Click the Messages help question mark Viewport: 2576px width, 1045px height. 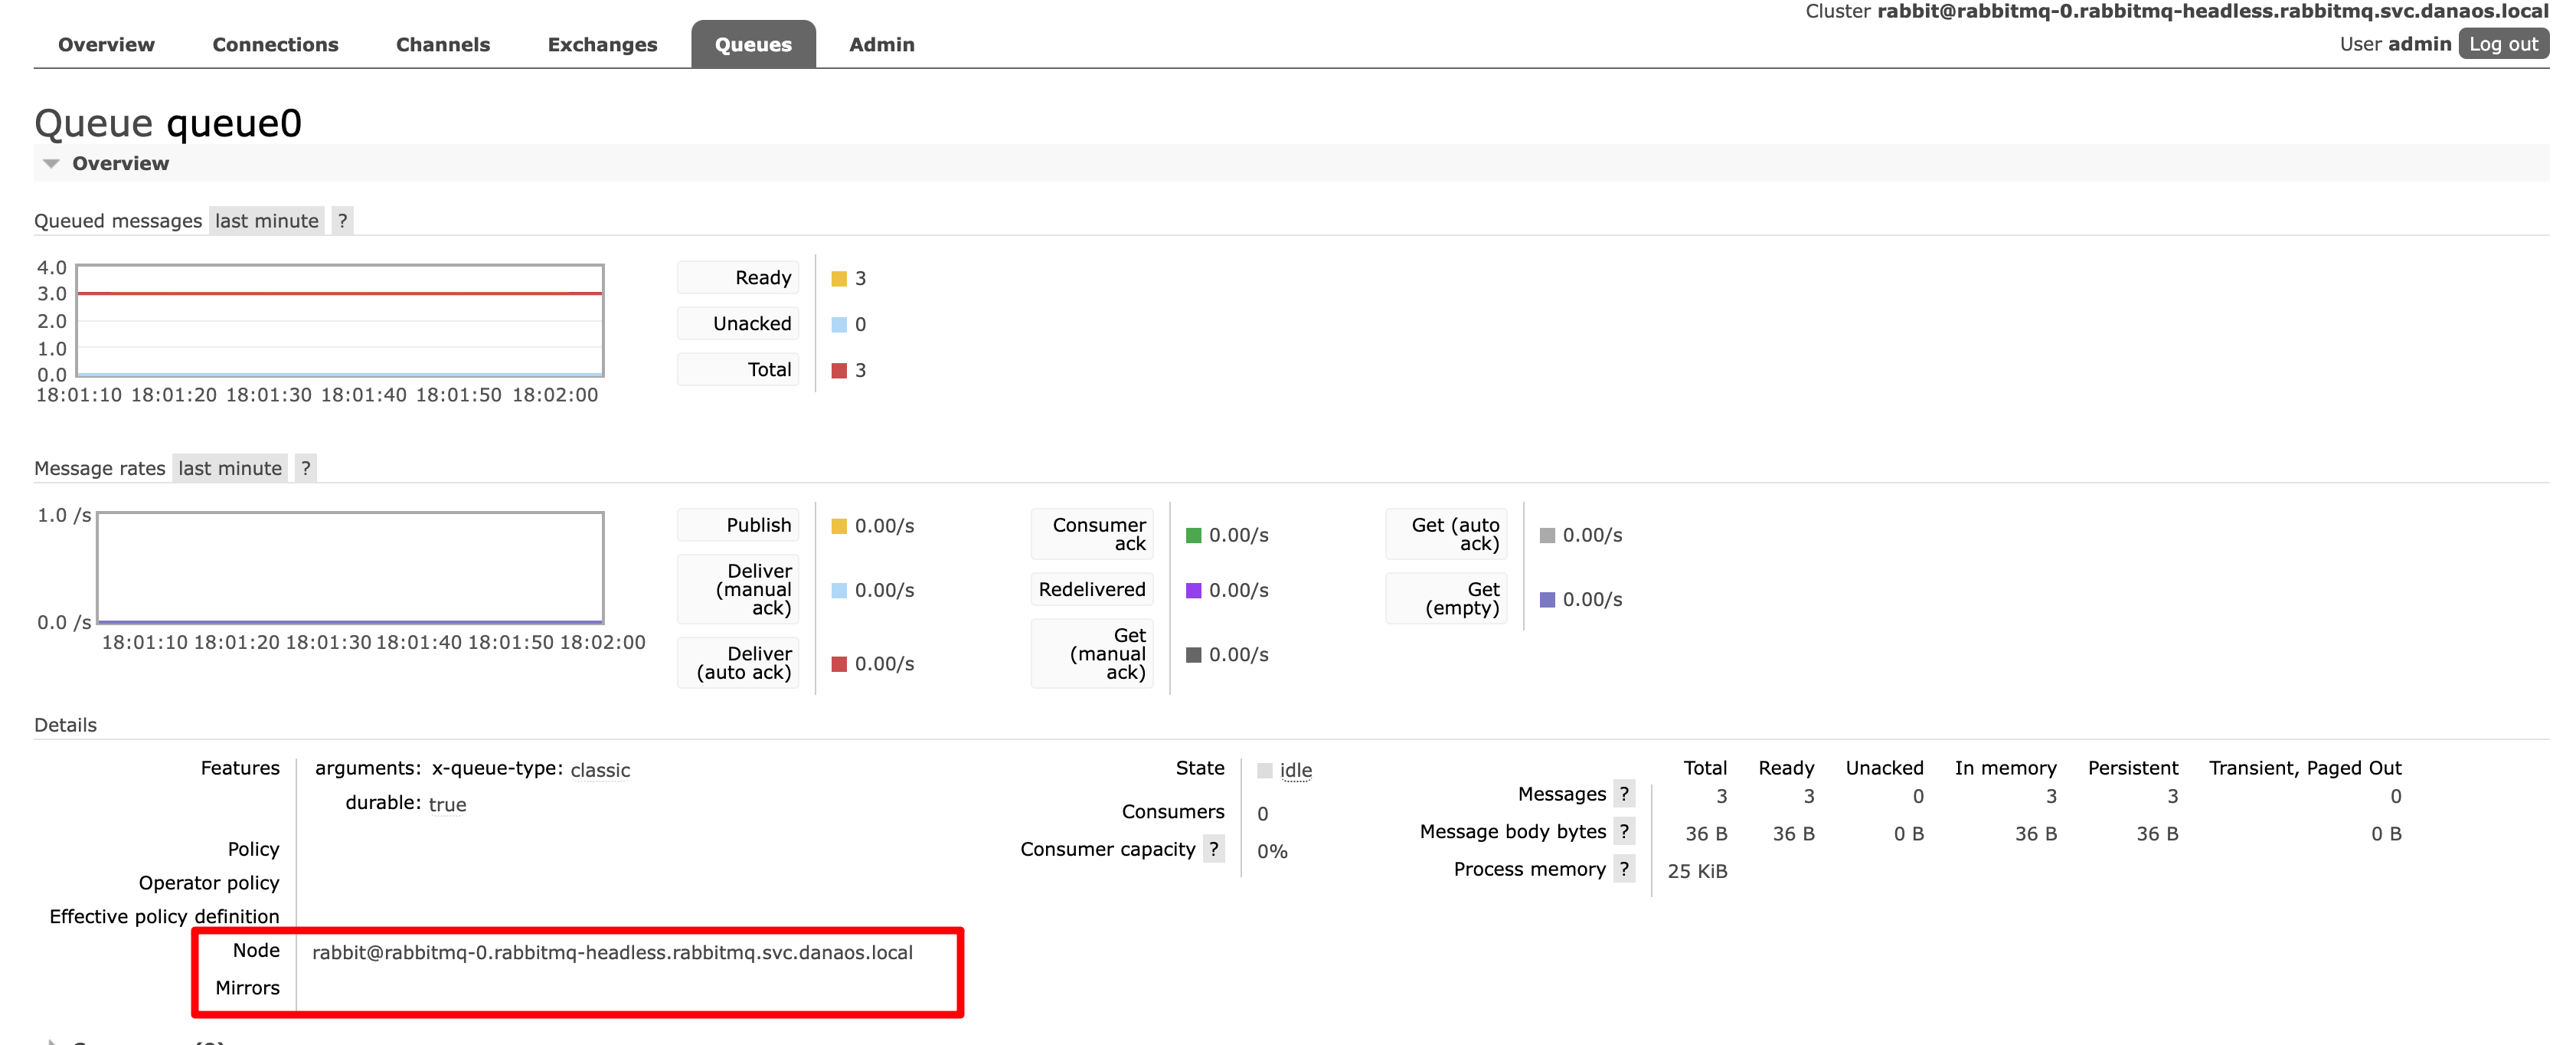[x=1623, y=794]
